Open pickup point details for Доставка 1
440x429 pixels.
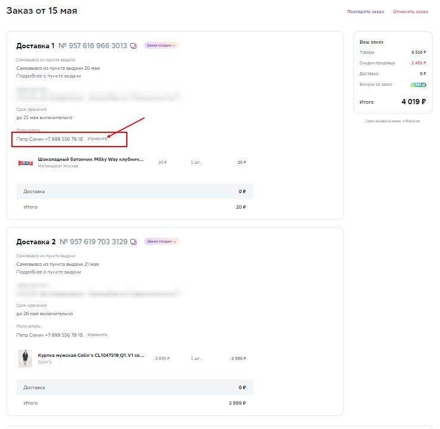pyautogui.click(x=49, y=76)
